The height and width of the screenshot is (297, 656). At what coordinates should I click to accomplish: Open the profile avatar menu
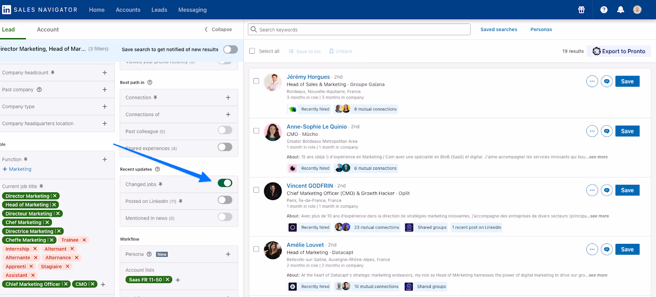click(637, 9)
